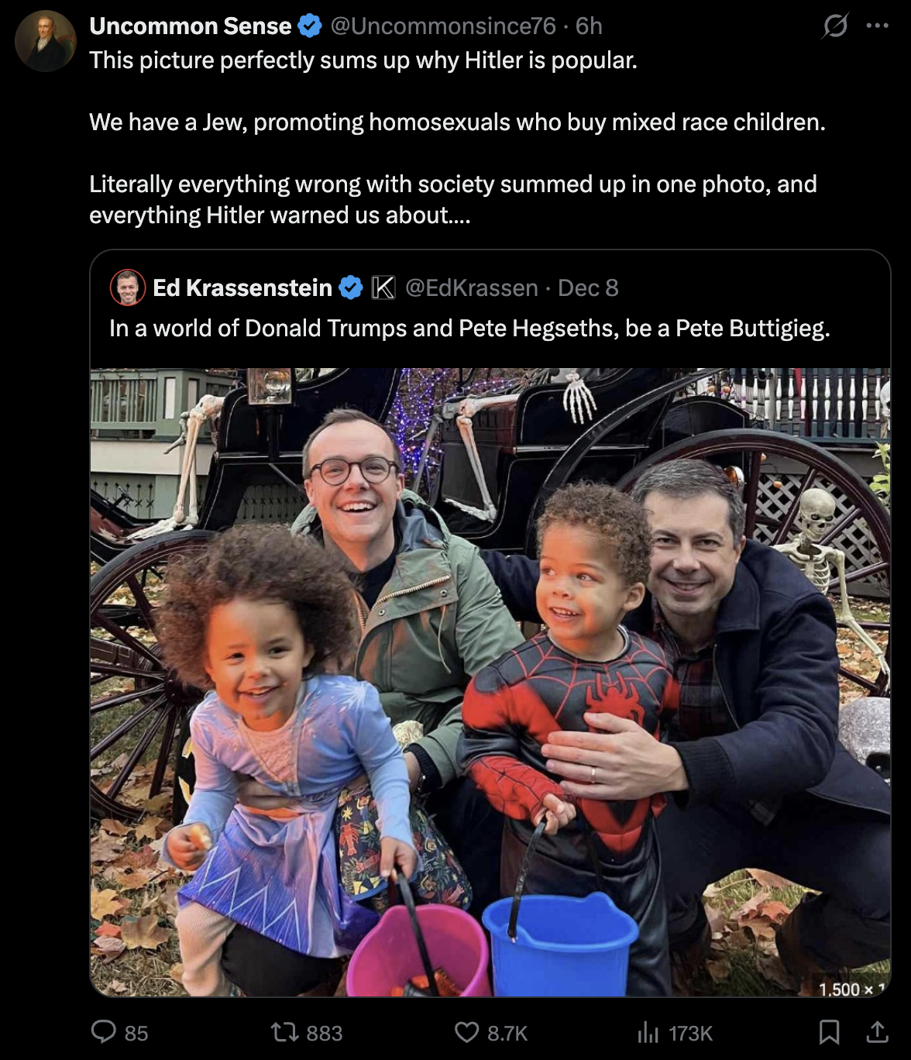Open the quoted post photo
The width and height of the screenshot is (911, 1060).
pyautogui.click(x=490, y=682)
